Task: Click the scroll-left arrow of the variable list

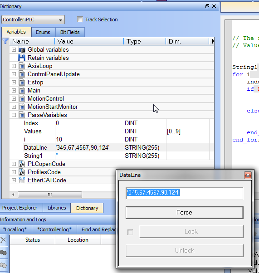Action: point(14,195)
